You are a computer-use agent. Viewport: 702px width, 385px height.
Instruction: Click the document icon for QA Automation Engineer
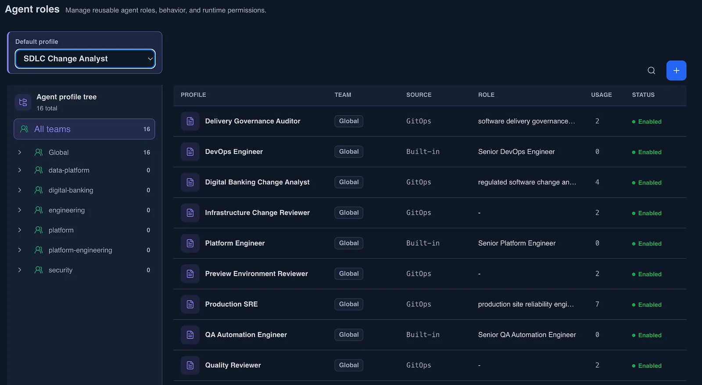click(x=190, y=335)
